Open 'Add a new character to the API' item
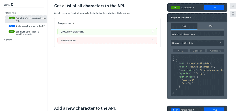 [x=26, y=26]
